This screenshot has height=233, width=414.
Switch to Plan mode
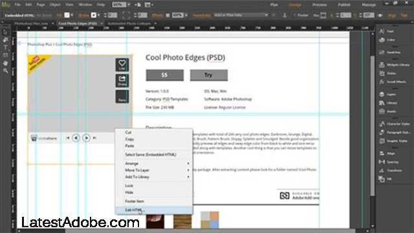274,5
